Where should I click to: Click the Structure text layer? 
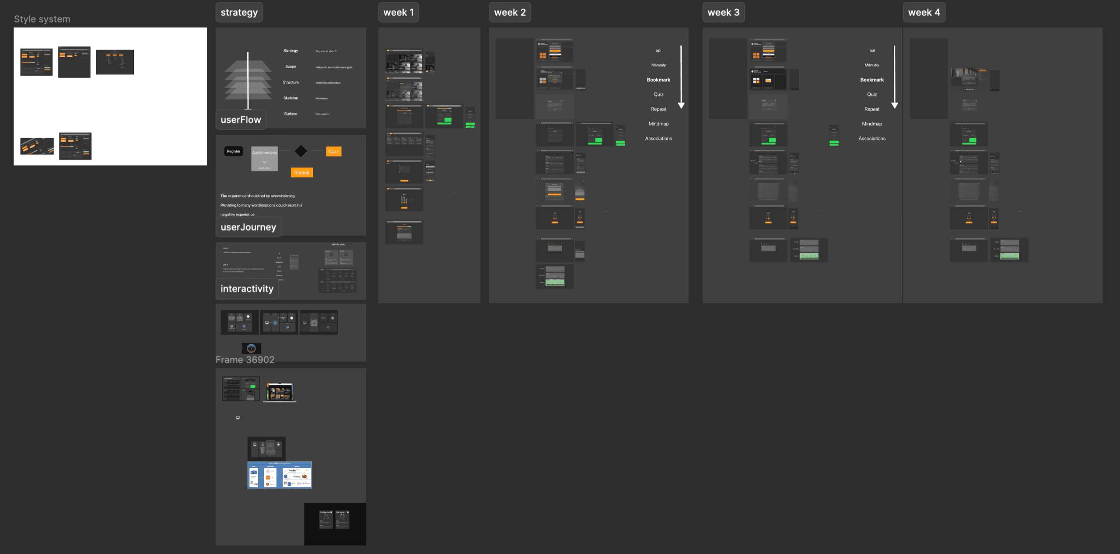pyautogui.click(x=291, y=82)
